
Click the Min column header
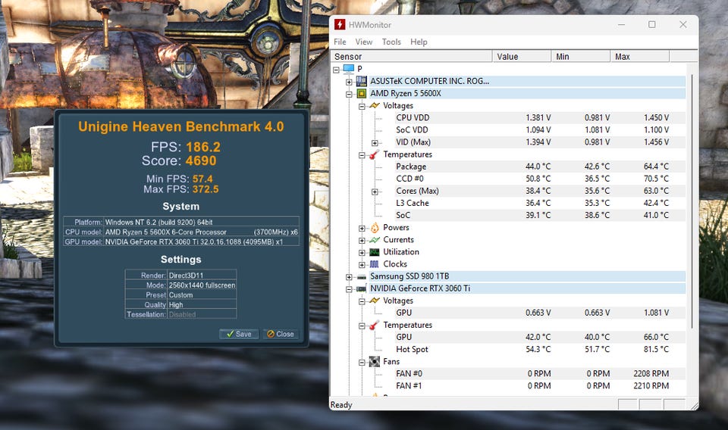(581, 57)
